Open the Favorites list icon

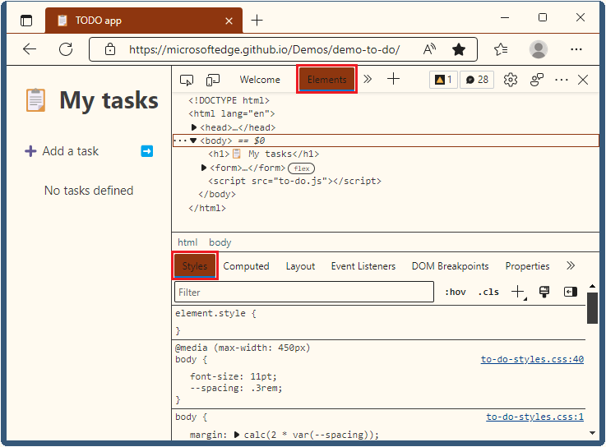[501, 49]
